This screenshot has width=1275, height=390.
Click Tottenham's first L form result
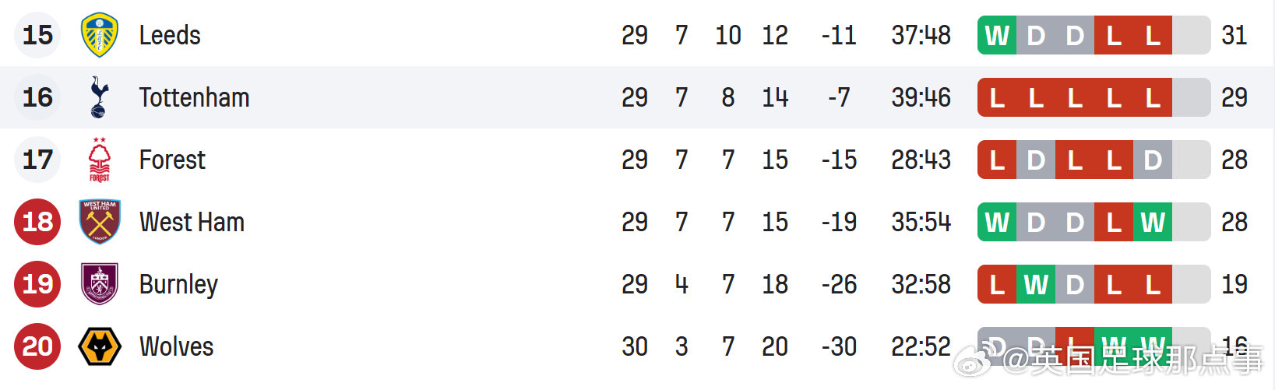[997, 97]
